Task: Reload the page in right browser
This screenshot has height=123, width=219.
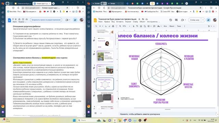Action: click(104, 8)
